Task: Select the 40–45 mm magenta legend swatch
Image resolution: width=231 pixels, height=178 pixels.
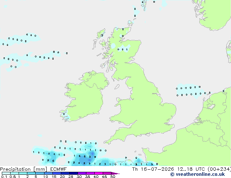Action: click(99, 173)
